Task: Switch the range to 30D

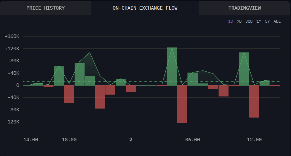Action: click(x=249, y=21)
